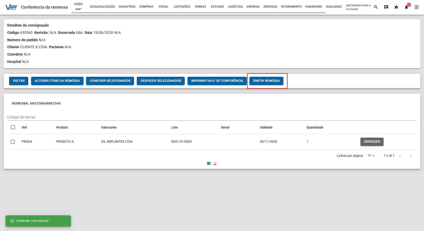Export table to Excel icon
The width and height of the screenshot is (424, 231).
click(x=209, y=163)
